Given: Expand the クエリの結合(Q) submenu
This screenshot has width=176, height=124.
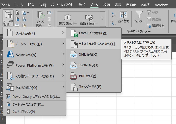Looking at the screenshot, I should point(34,87).
